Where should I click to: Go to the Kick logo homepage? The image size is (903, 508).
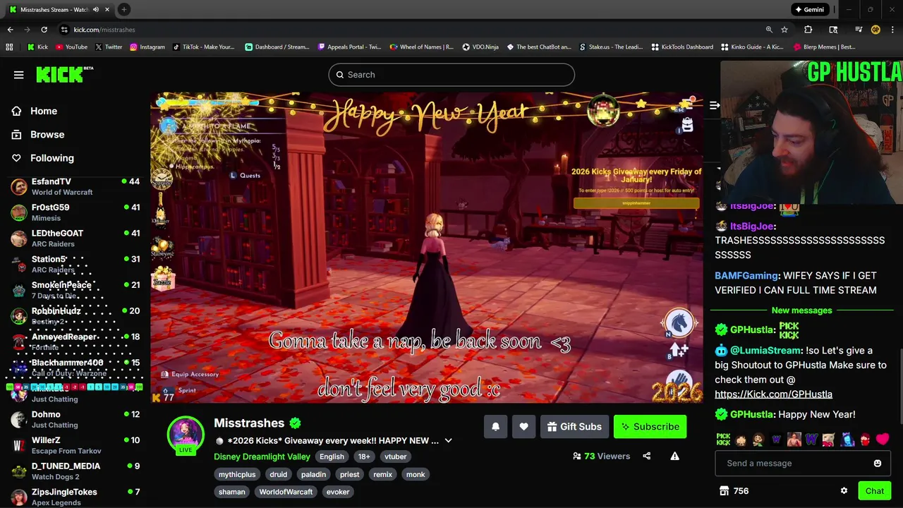pyautogui.click(x=64, y=75)
